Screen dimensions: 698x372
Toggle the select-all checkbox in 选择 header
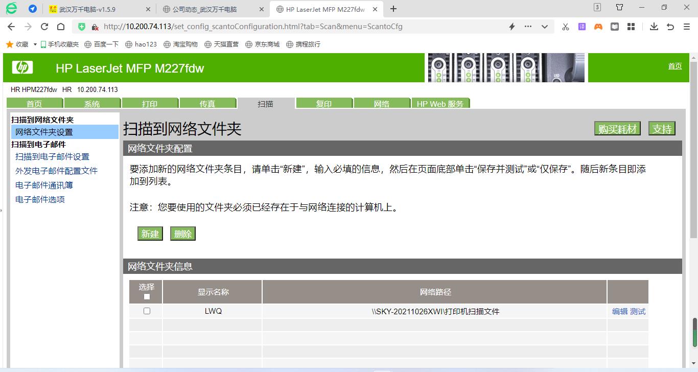click(147, 296)
